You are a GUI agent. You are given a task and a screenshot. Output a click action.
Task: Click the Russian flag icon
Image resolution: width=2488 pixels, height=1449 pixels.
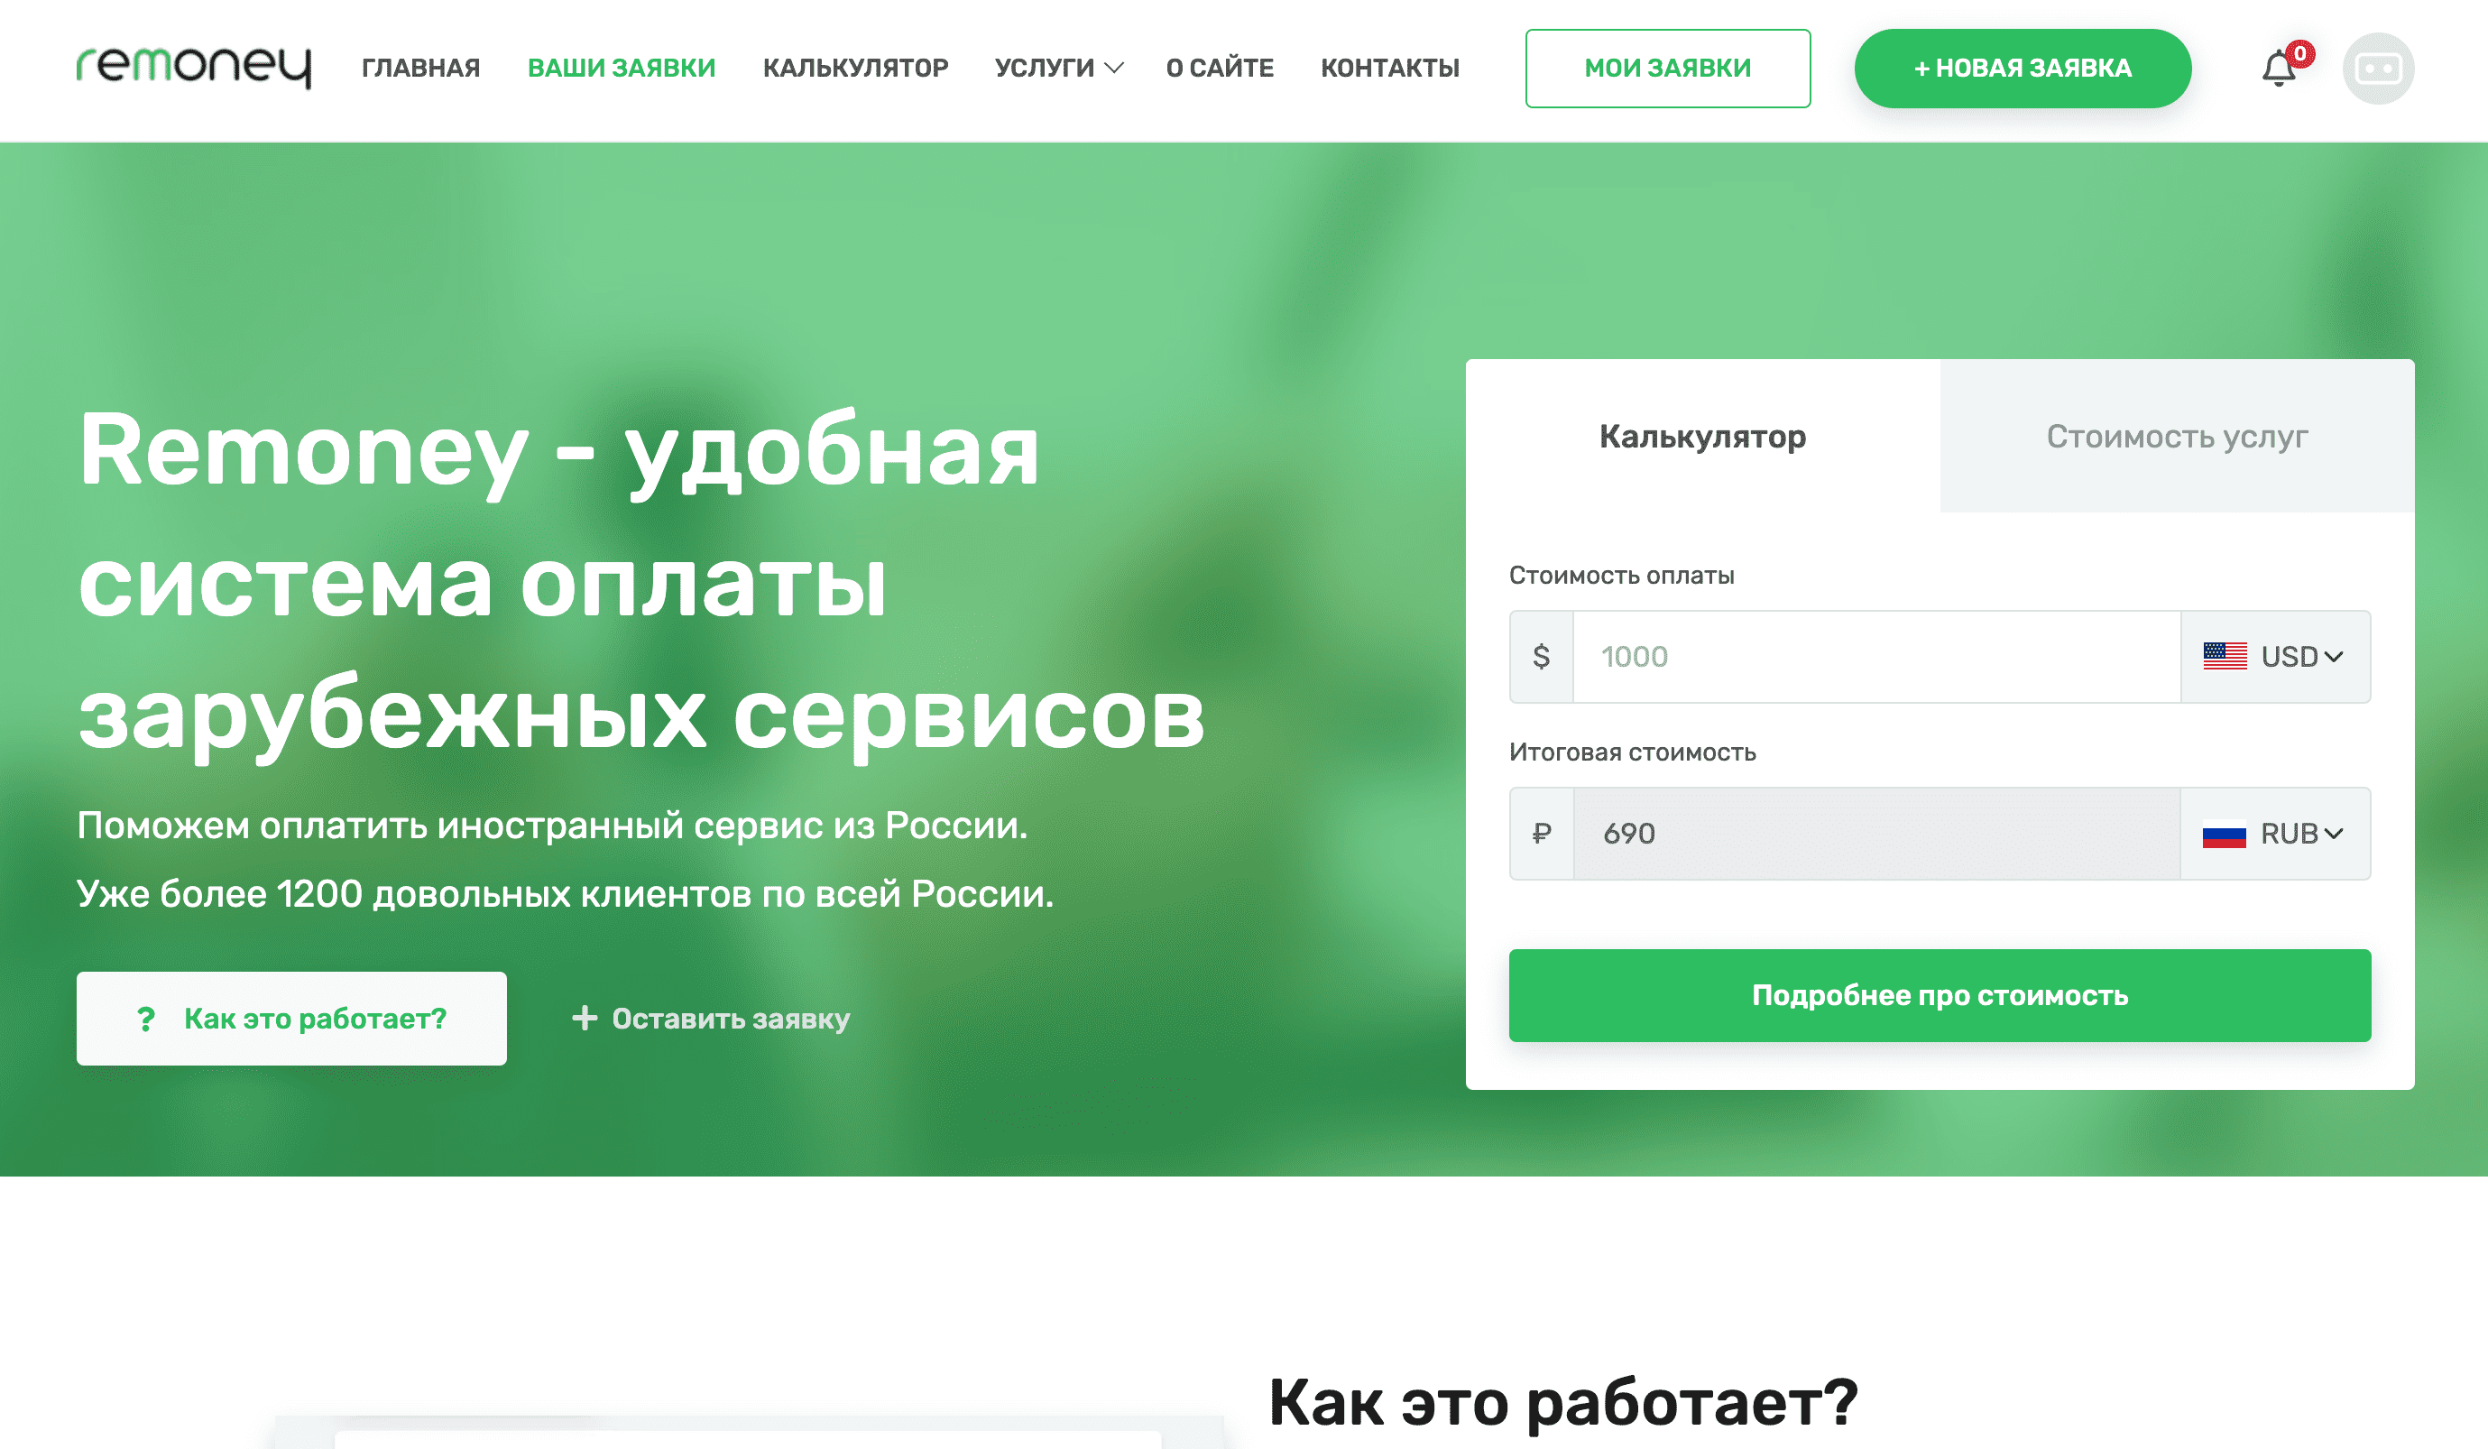click(2225, 834)
